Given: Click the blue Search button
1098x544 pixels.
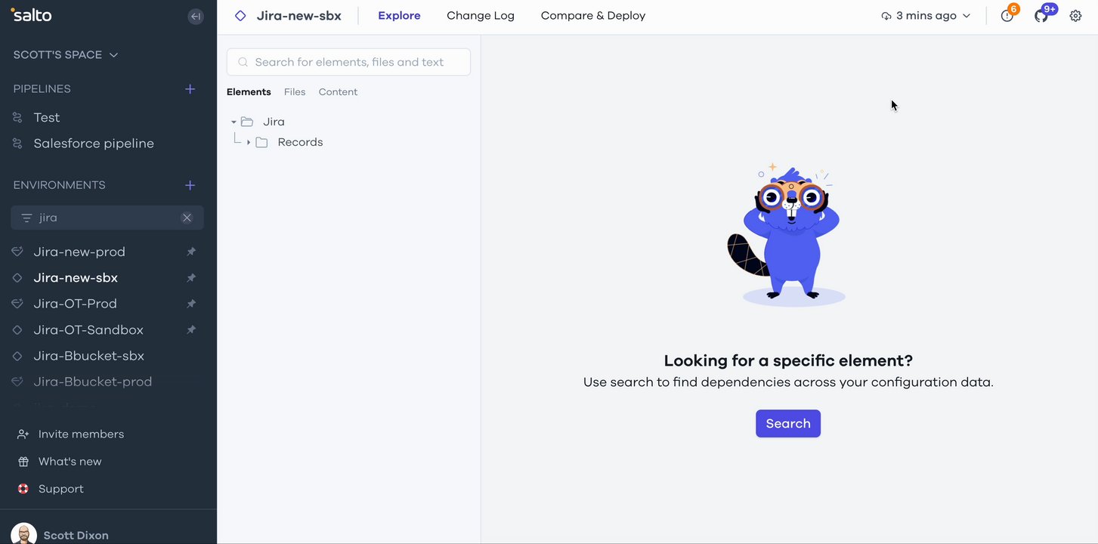Looking at the screenshot, I should coord(788,424).
